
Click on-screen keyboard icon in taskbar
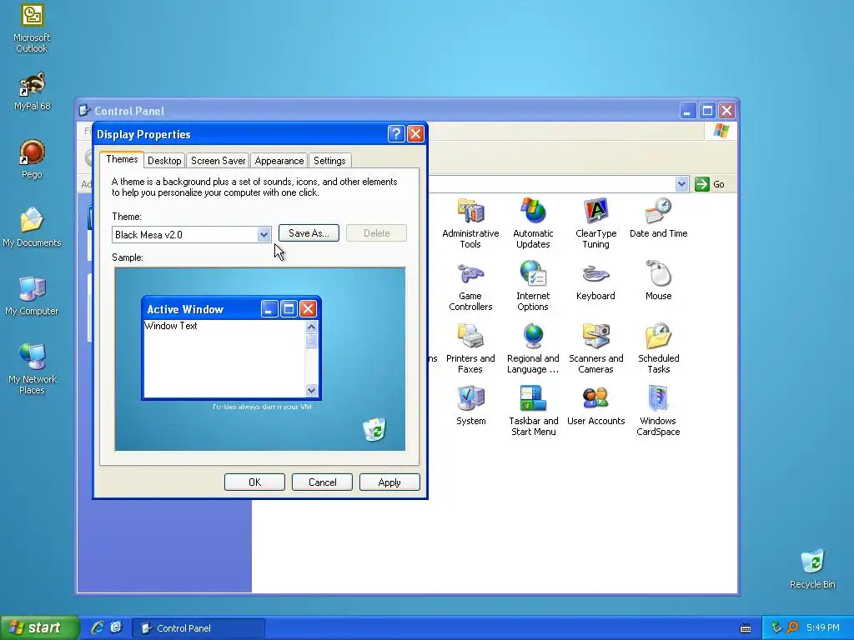(x=746, y=628)
